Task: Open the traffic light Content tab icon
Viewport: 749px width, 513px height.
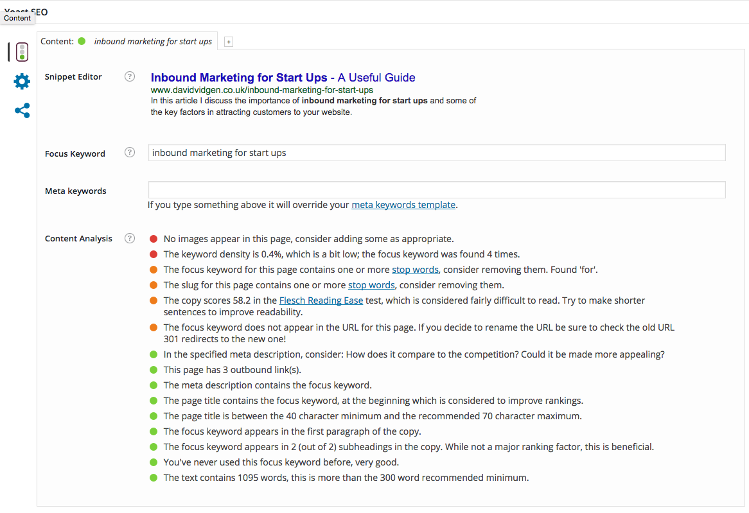Action: 22,52
